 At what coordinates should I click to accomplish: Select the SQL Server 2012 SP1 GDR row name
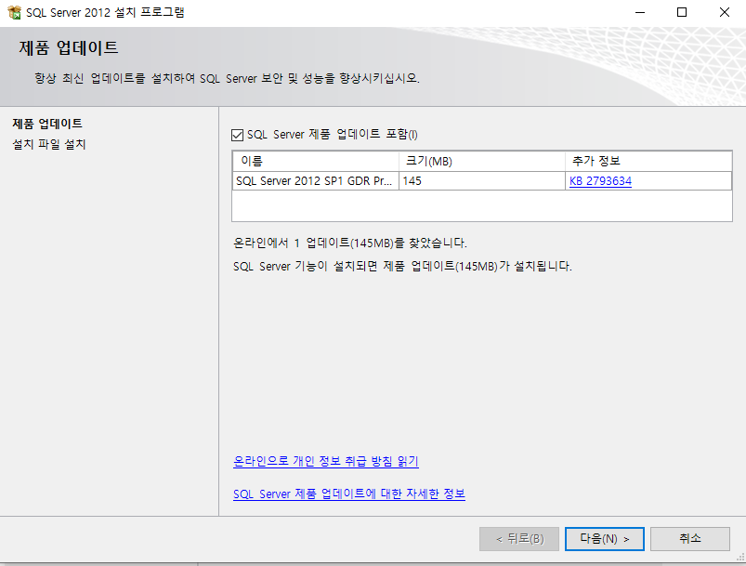(315, 181)
